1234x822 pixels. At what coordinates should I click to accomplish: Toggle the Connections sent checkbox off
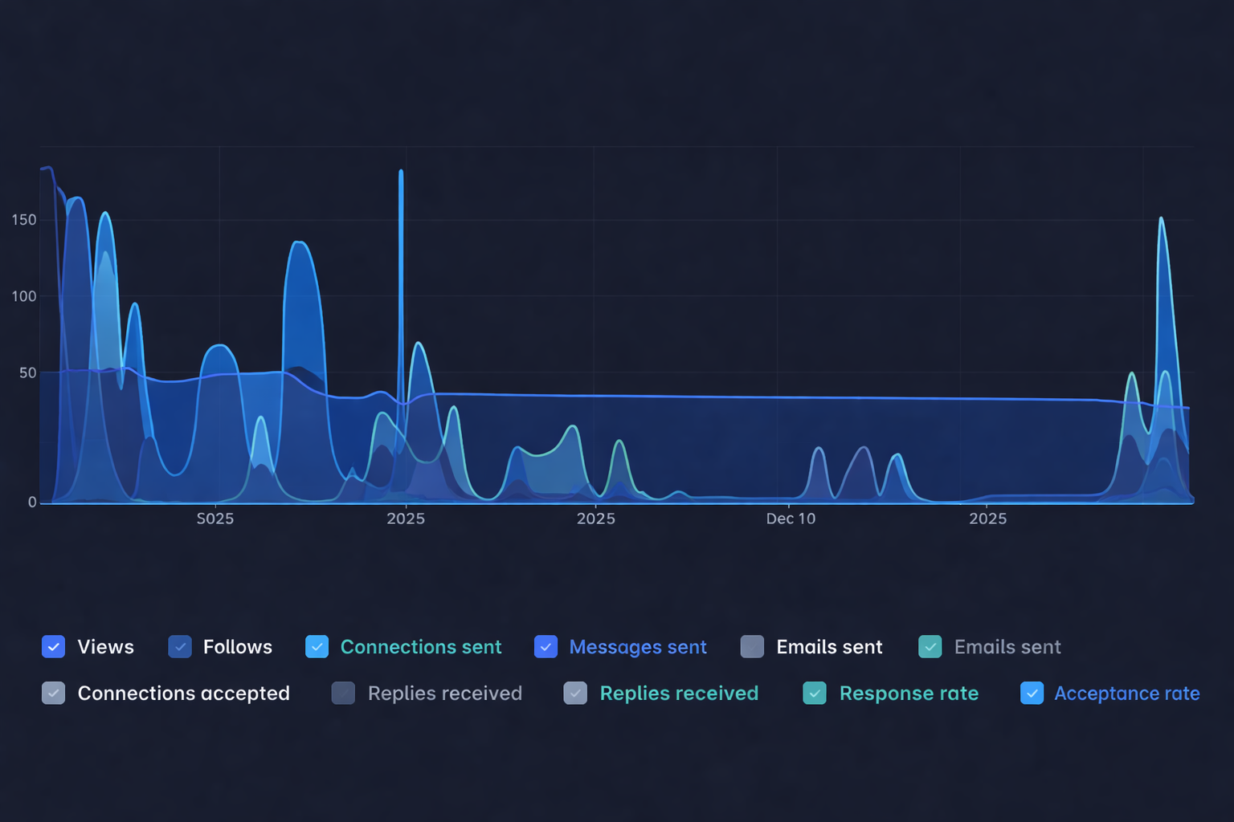[317, 647]
